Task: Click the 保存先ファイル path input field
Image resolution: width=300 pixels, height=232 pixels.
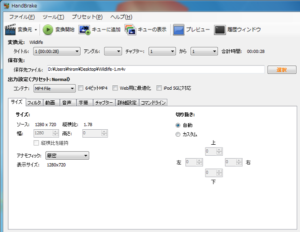Action: 155,69
